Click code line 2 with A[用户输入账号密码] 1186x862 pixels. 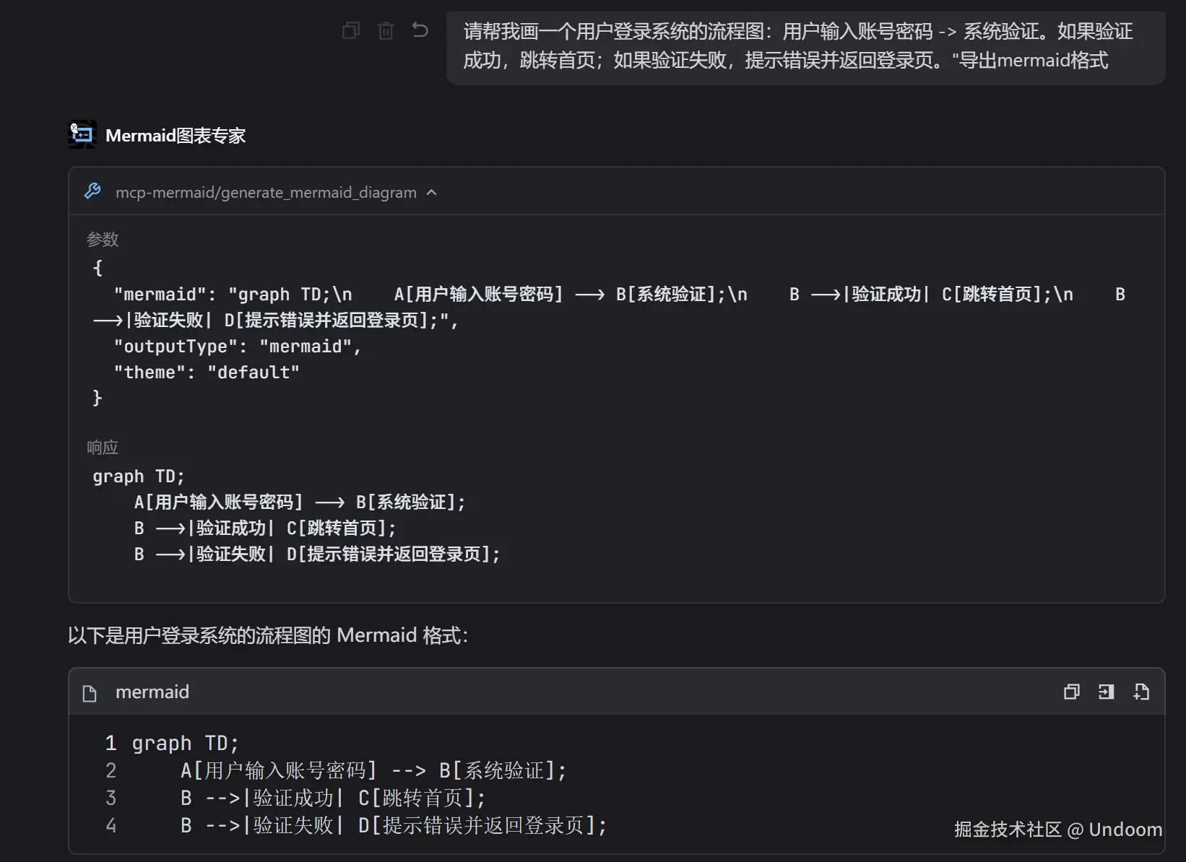coord(373,770)
